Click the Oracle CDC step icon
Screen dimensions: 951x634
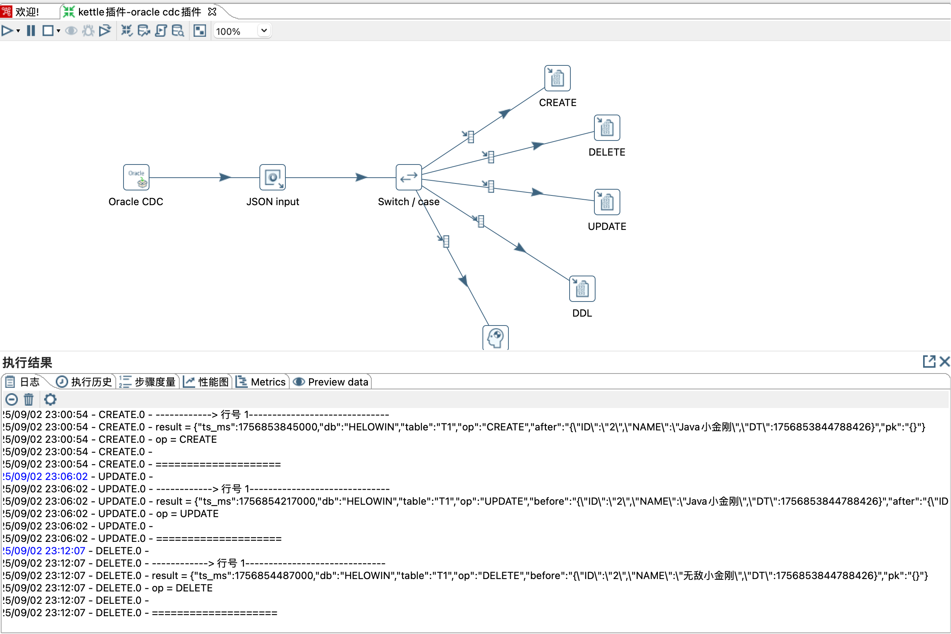tap(136, 177)
